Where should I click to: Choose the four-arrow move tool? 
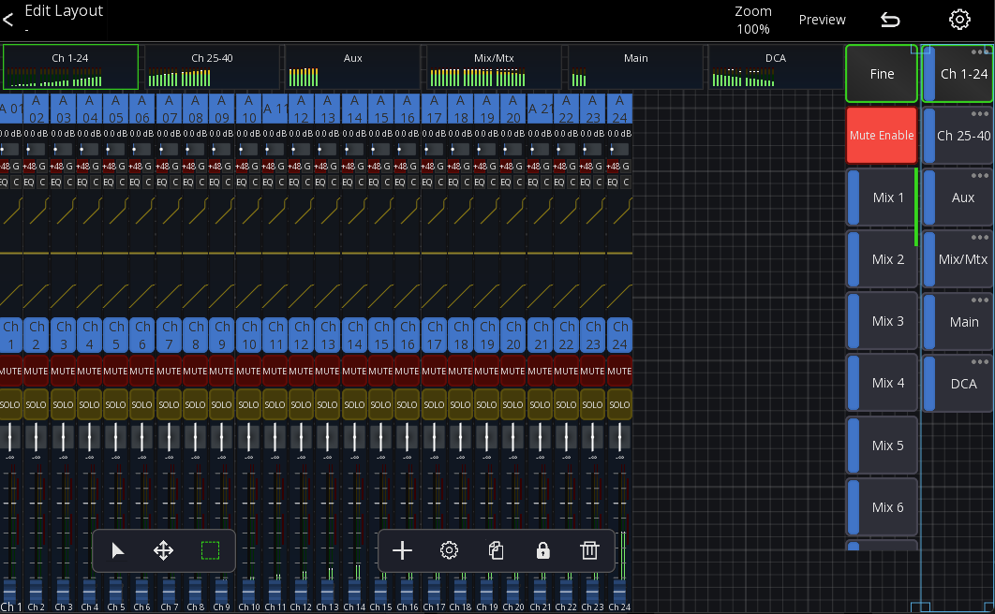tap(164, 550)
